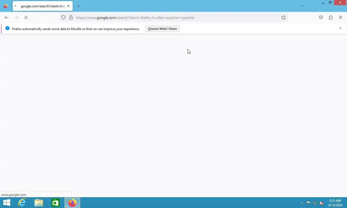
Task: Open network status tray icon
Action: point(315,203)
